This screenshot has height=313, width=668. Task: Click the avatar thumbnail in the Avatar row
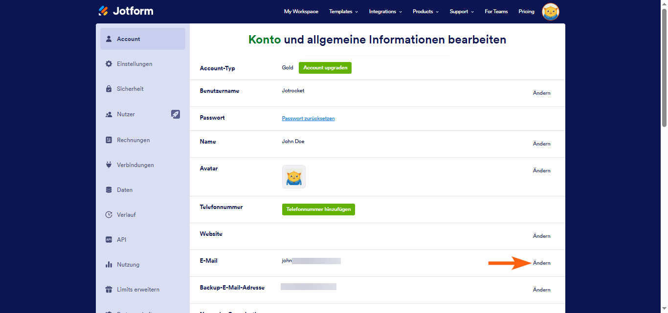pyautogui.click(x=294, y=177)
